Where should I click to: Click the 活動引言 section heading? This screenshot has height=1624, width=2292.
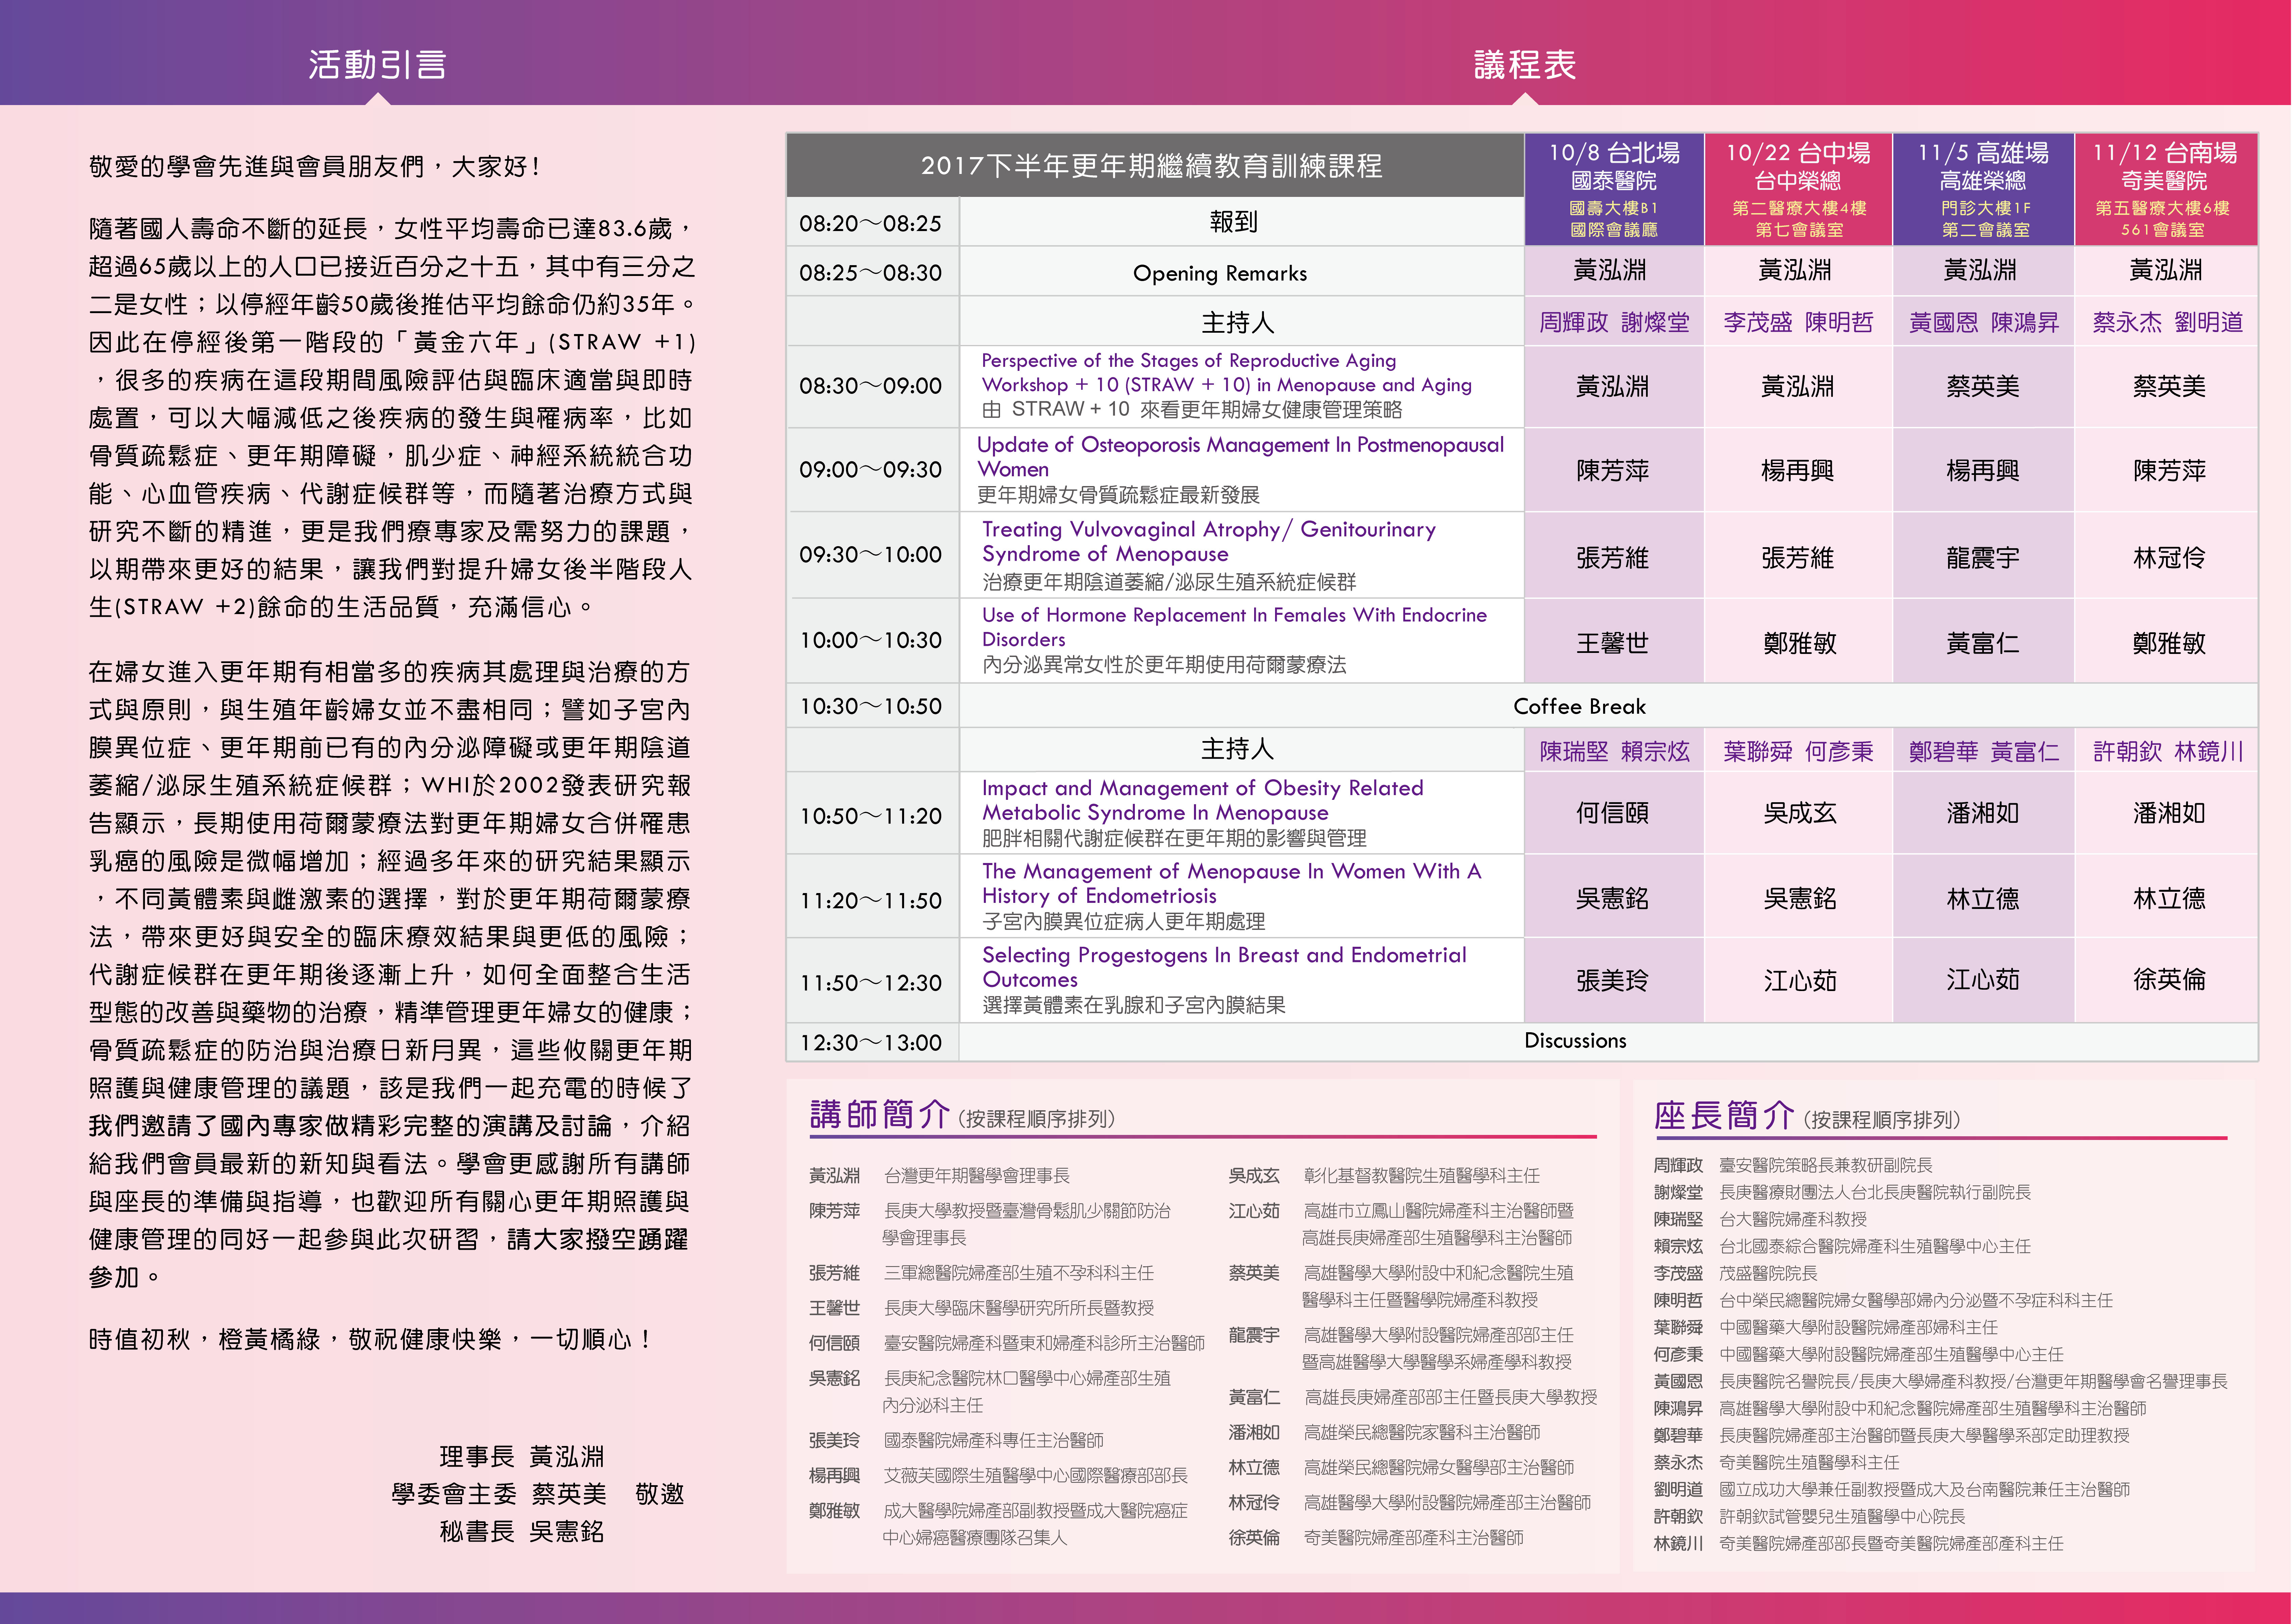377,65
